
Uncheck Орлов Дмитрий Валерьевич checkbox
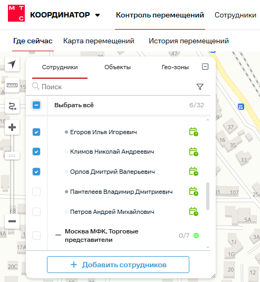36,172
